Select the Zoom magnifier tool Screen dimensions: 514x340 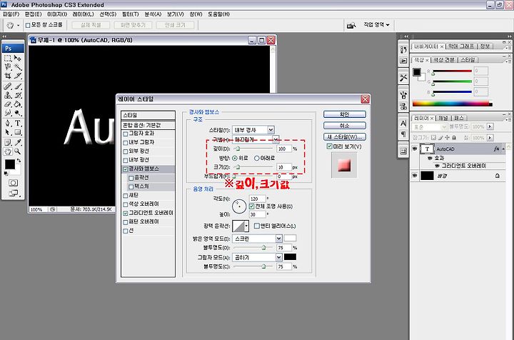[x=18, y=151]
